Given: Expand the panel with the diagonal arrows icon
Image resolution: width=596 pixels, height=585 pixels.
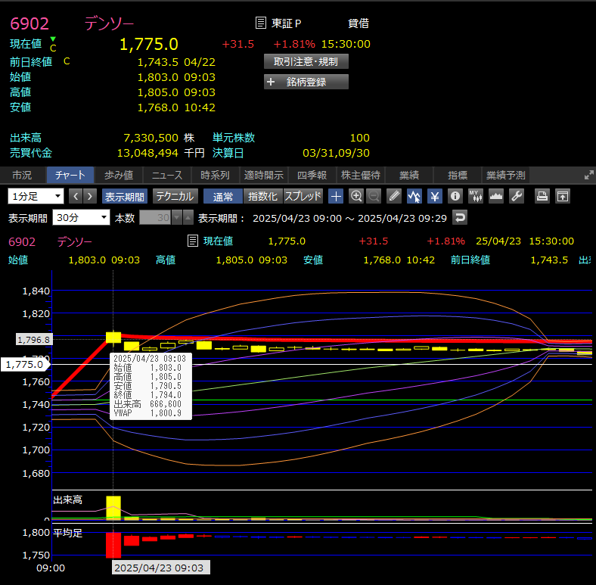Looking at the screenshot, I should [588, 175].
